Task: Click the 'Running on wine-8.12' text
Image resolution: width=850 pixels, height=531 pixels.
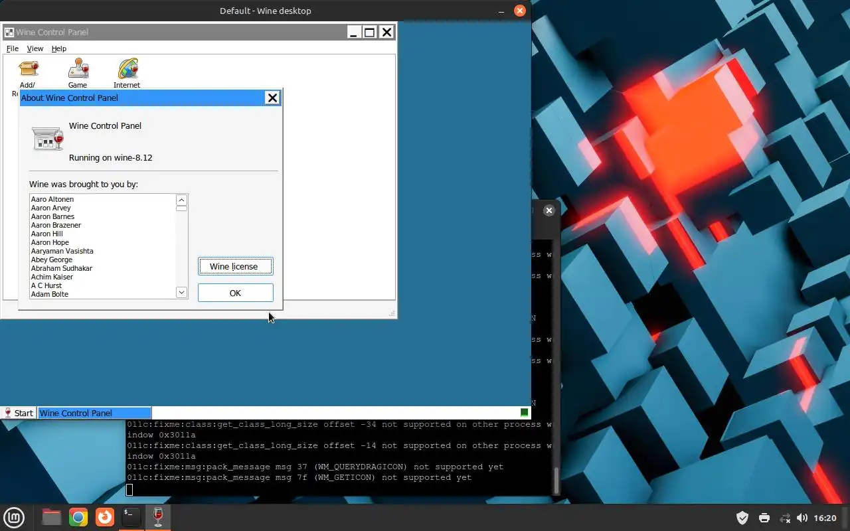Action: click(111, 158)
